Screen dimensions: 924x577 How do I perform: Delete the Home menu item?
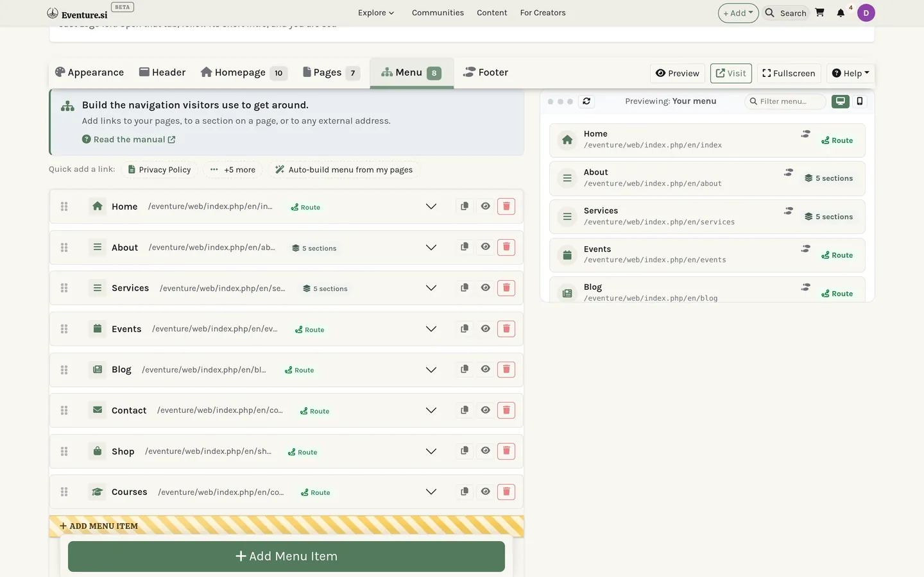[506, 206]
